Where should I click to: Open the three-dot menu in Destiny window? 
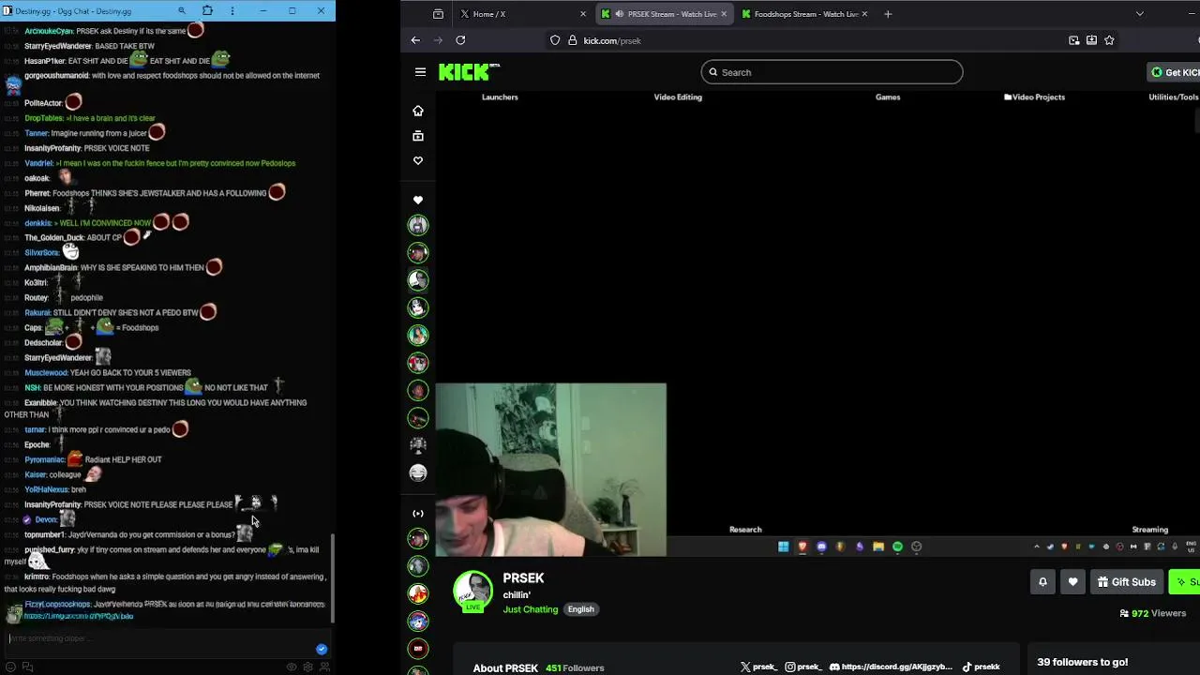pyautogui.click(x=232, y=10)
